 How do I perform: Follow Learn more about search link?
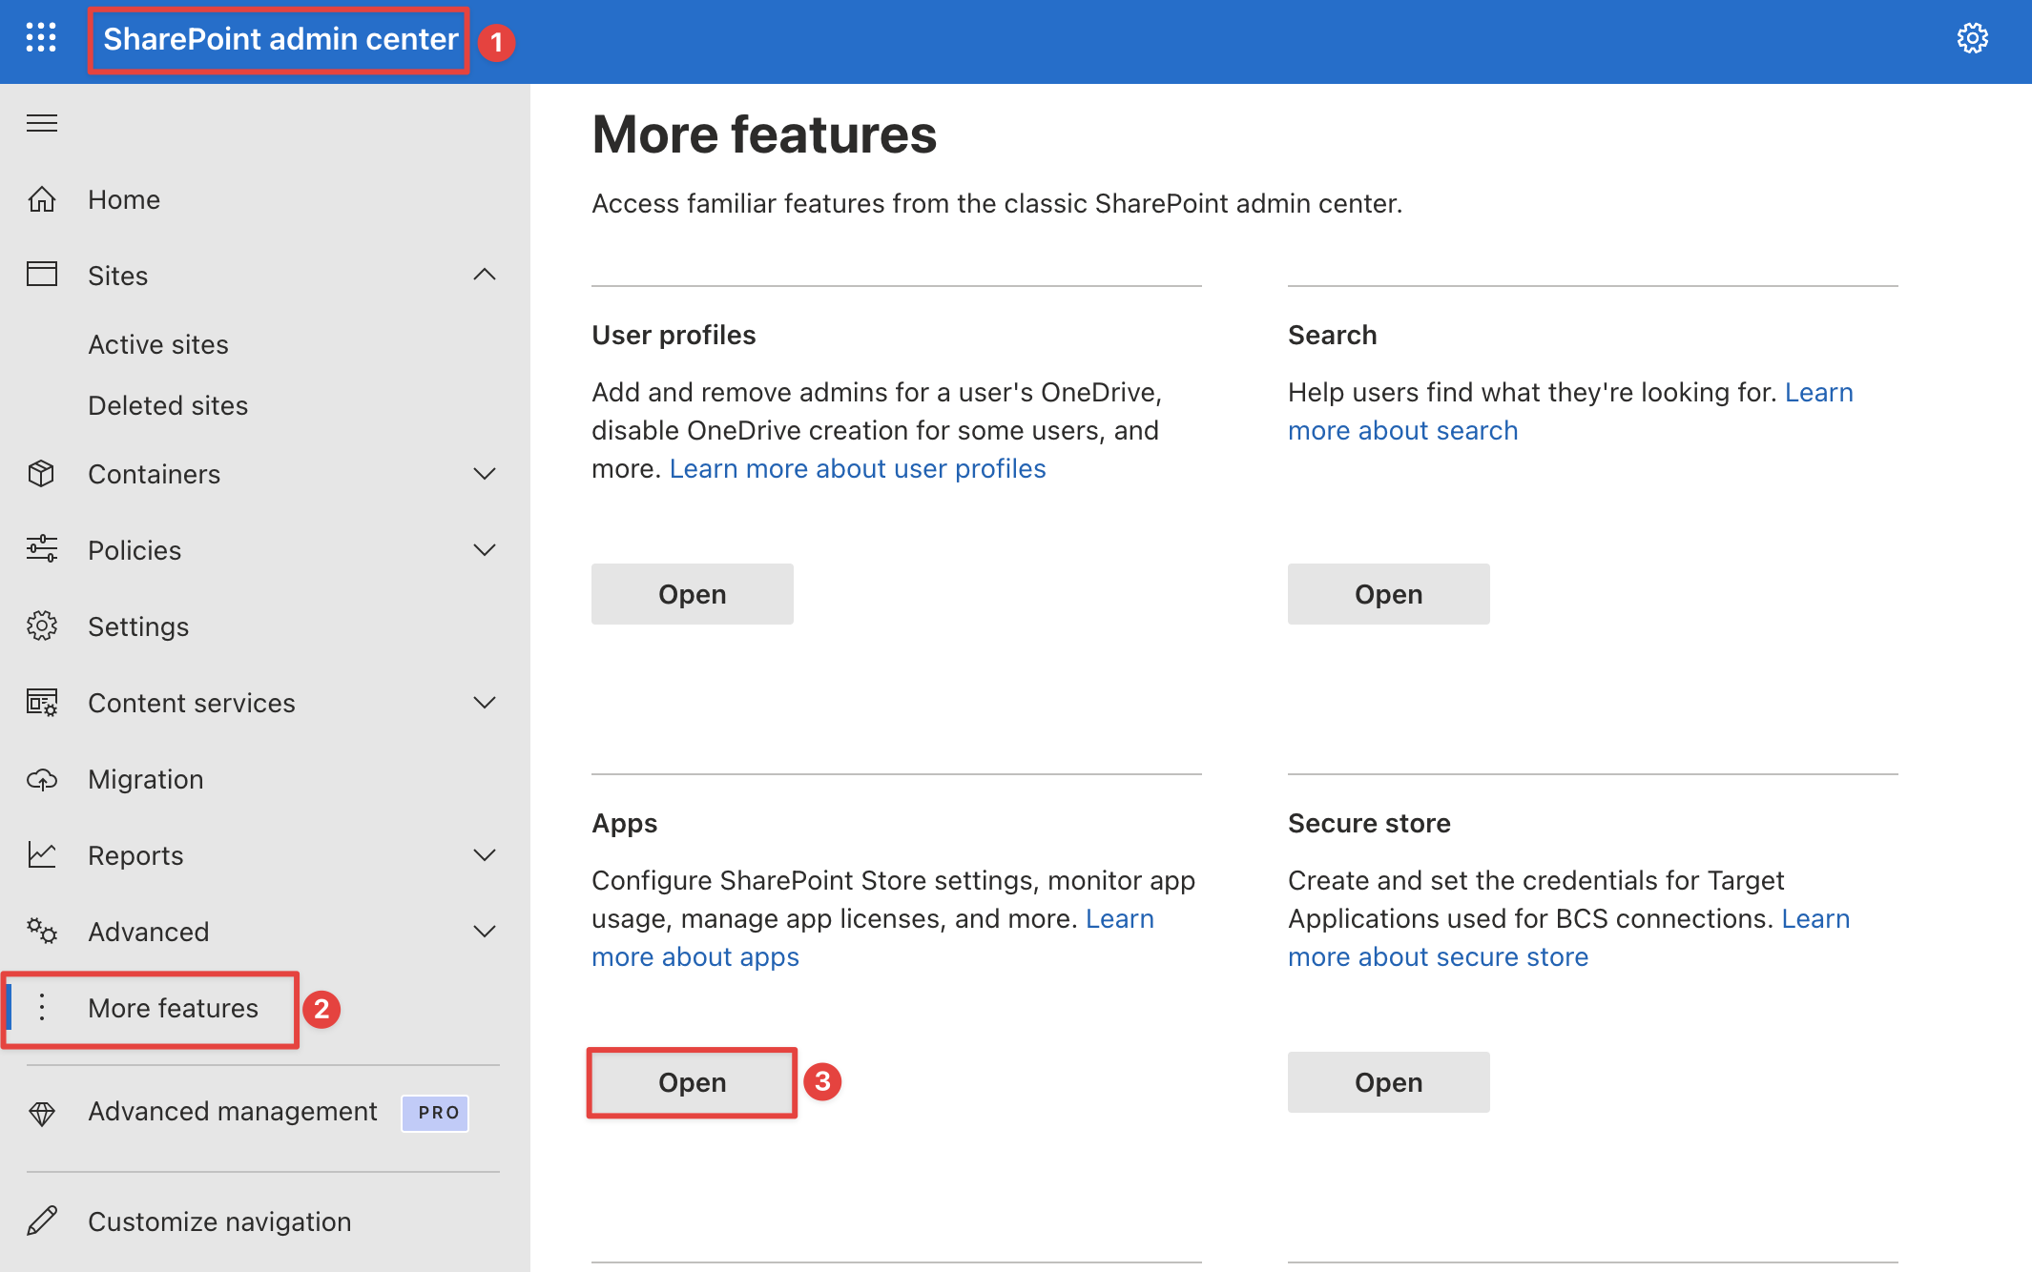[x=1402, y=431]
